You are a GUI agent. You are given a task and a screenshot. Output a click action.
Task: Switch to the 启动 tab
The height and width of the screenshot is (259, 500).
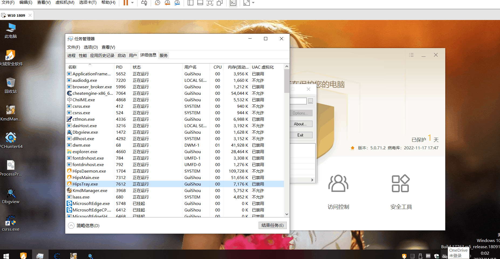pyautogui.click(x=122, y=55)
